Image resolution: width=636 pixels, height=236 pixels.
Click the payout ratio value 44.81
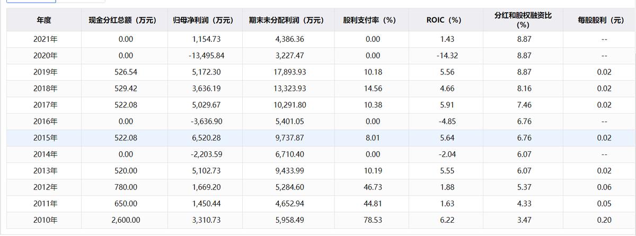click(373, 204)
